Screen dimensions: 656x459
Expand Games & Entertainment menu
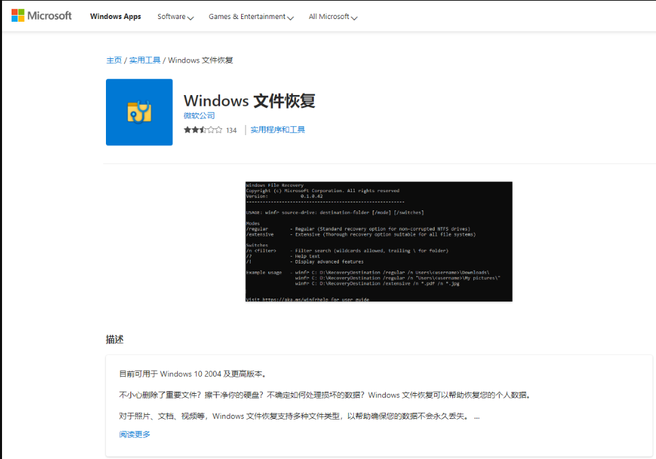[251, 17]
